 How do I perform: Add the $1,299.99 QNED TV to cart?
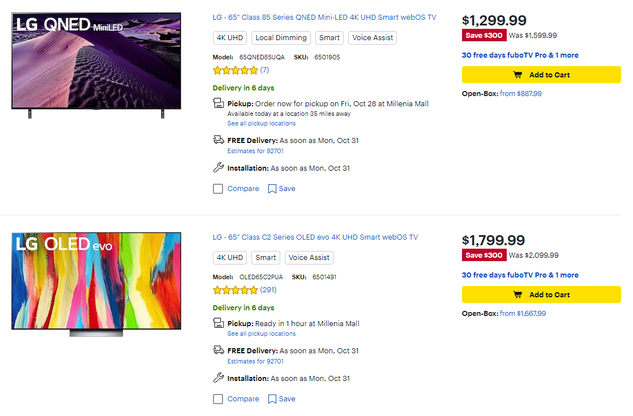click(x=541, y=75)
